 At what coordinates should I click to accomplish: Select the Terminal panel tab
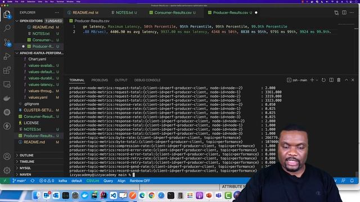[x=77, y=80]
